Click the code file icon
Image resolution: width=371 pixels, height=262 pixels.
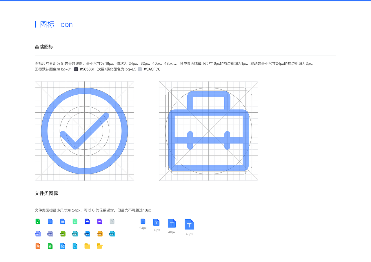point(75,246)
